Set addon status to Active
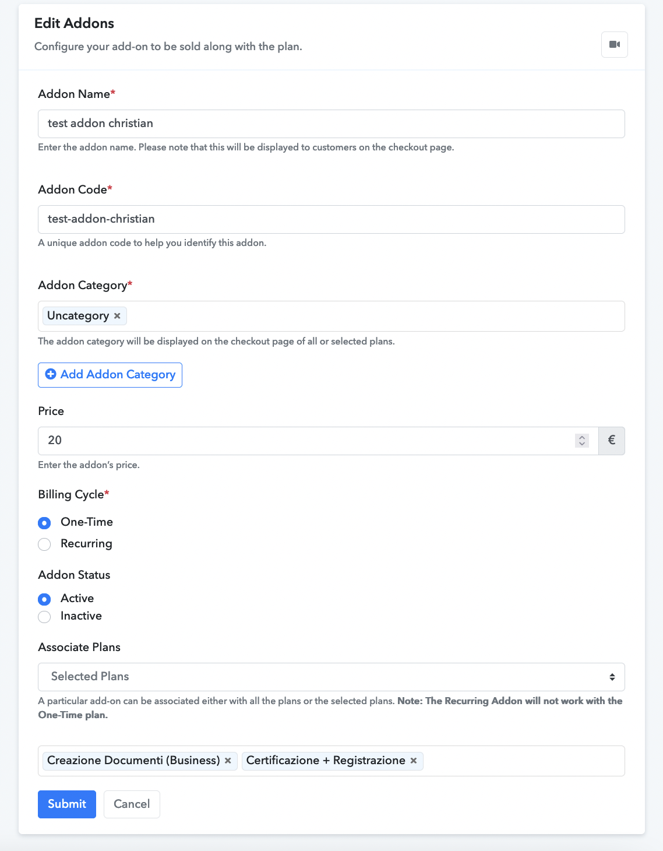This screenshot has width=663, height=851. pyautogui.click(x=44, y=599)
